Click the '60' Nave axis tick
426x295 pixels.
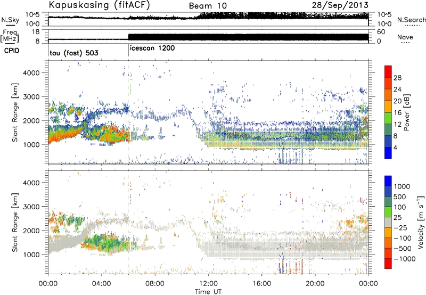pyautogui.click(x=381, y=32)
